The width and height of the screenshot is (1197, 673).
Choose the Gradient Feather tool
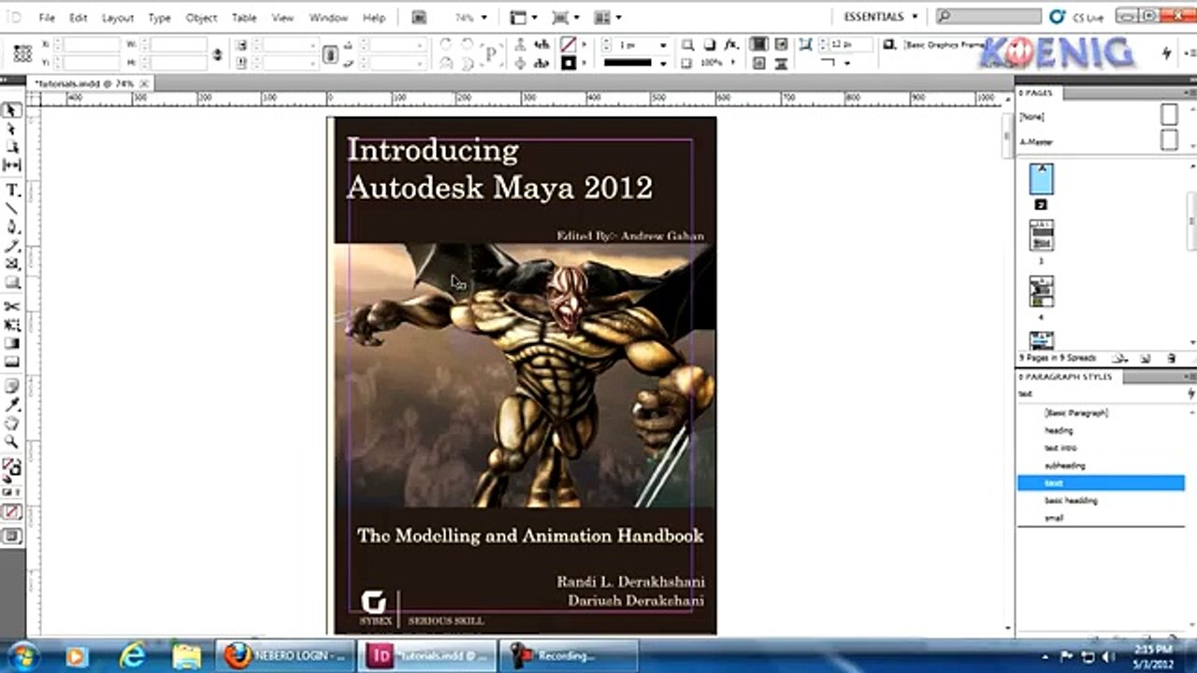click(12, 362)
